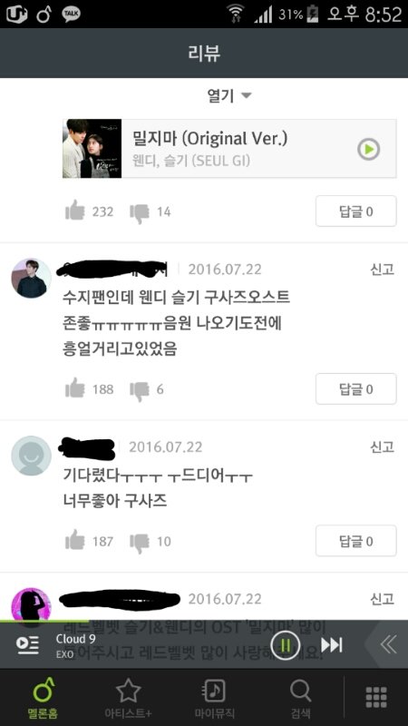The image size is (408, 726).
Task: Open the 밀지마 album cover thumbnail
Action: [92, 149]
